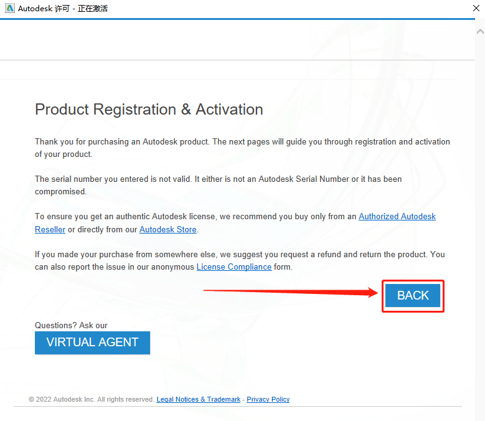Click the scroll-up arrow on the scrollbar
This screenshot has width=485, height=421.
pyautogui.click(x=480, y=31)
